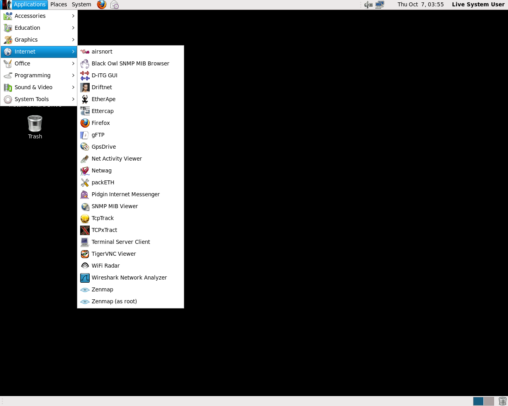The width and height of the screenshot is (508, 406).
Task: Open the Trash applet in the bottom panel
Action: pos(502,401)
